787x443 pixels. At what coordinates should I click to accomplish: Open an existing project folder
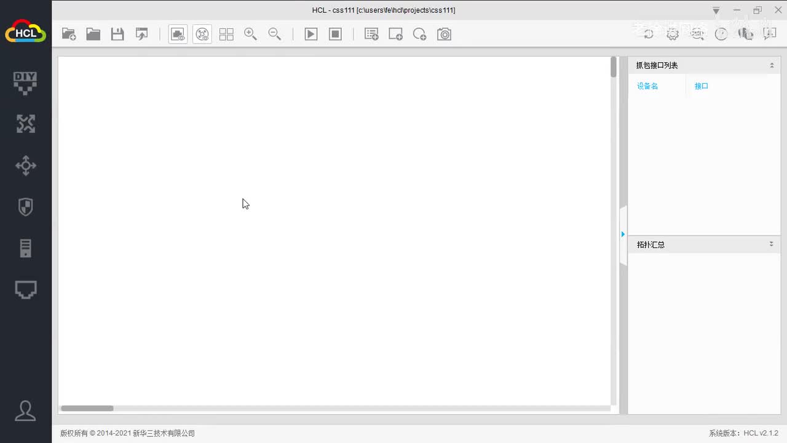93,34
